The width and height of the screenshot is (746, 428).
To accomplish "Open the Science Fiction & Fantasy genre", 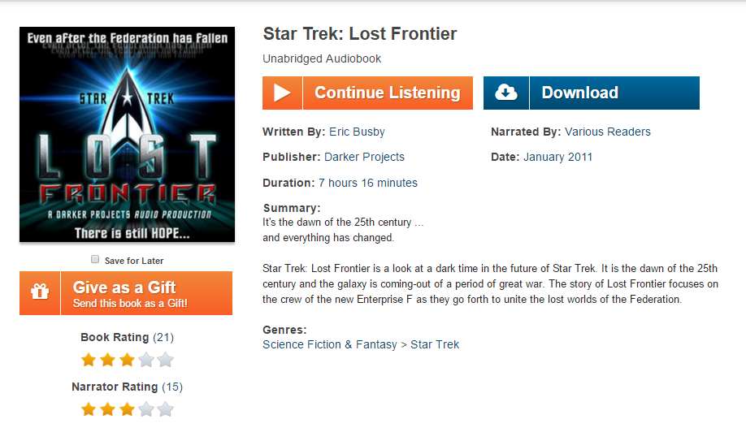I will click(x=328, y=344).
